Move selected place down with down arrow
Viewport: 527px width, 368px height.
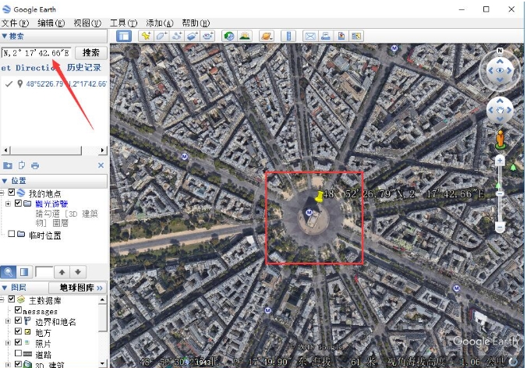(78, 272)
